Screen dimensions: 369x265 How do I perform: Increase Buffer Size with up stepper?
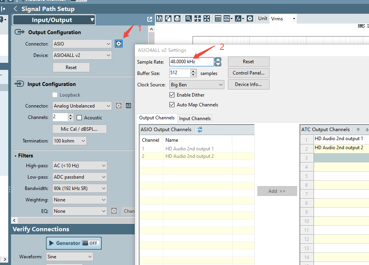[193, 71]
